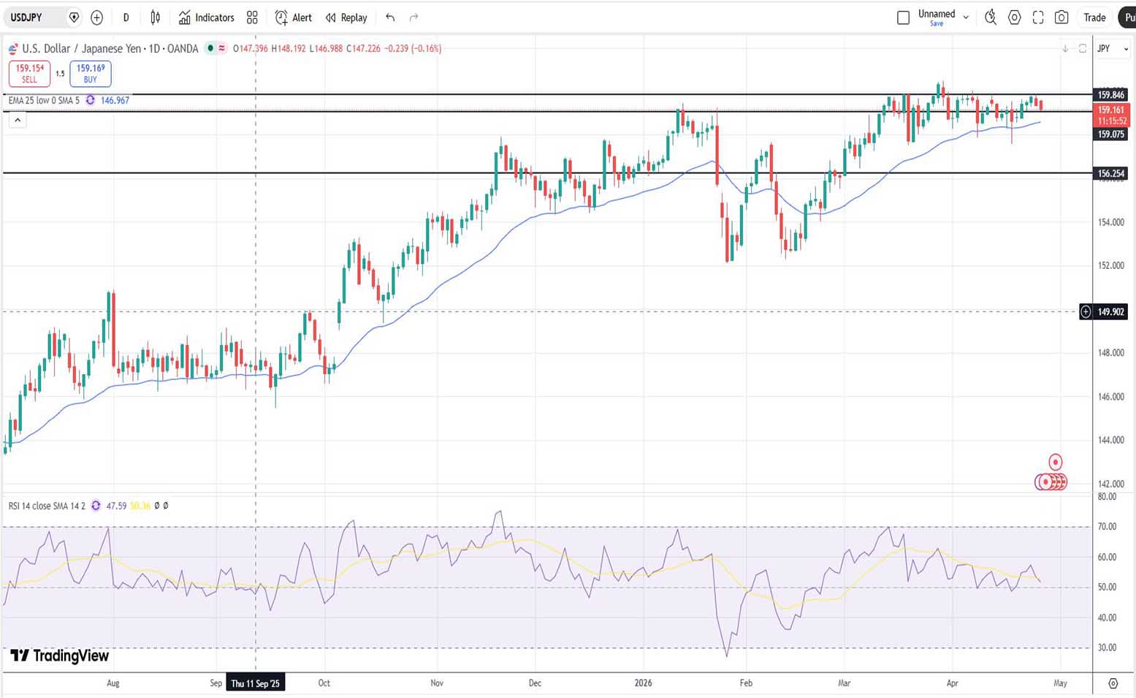The height and width of the screenshot is (698, 1136).
Task: Open the indicator templates grid icon
Action: coord(252,18)
